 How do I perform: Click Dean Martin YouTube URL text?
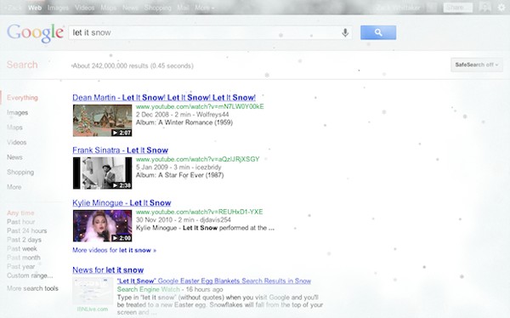tap(200, 106)
